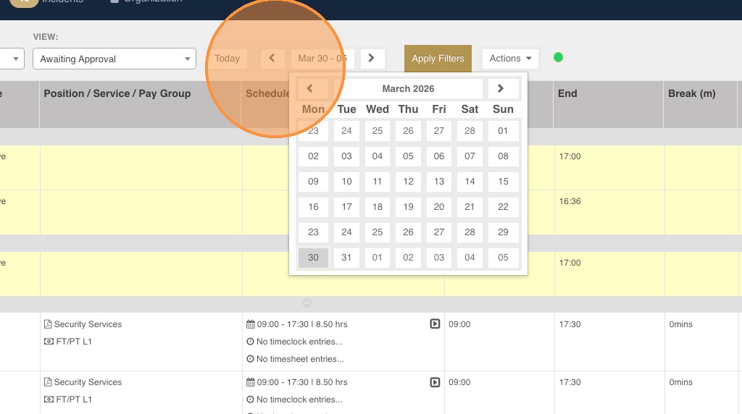This screenshot has width=742, height=414.
Task: Click first Security Services row 0mins break
Action: pyautogui.click(x=680, y=324)
